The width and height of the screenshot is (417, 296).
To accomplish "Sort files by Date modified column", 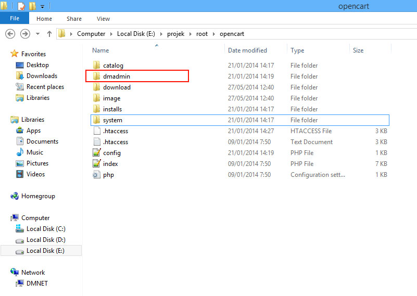I will [x=247, y=50].
